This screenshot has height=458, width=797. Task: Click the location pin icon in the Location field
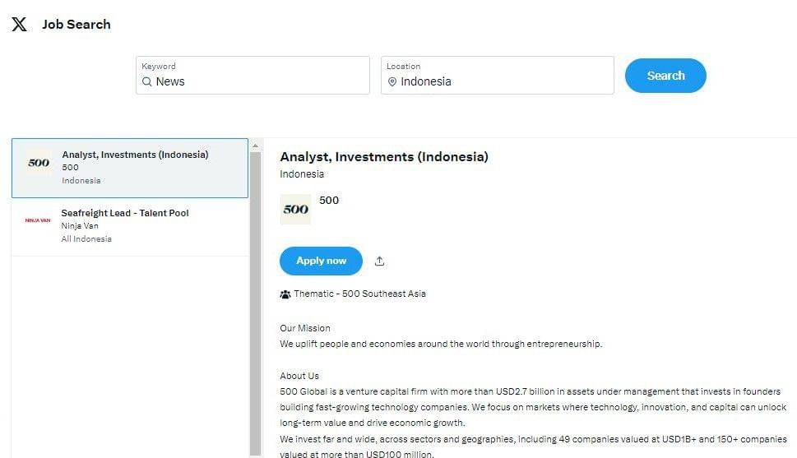392,81
